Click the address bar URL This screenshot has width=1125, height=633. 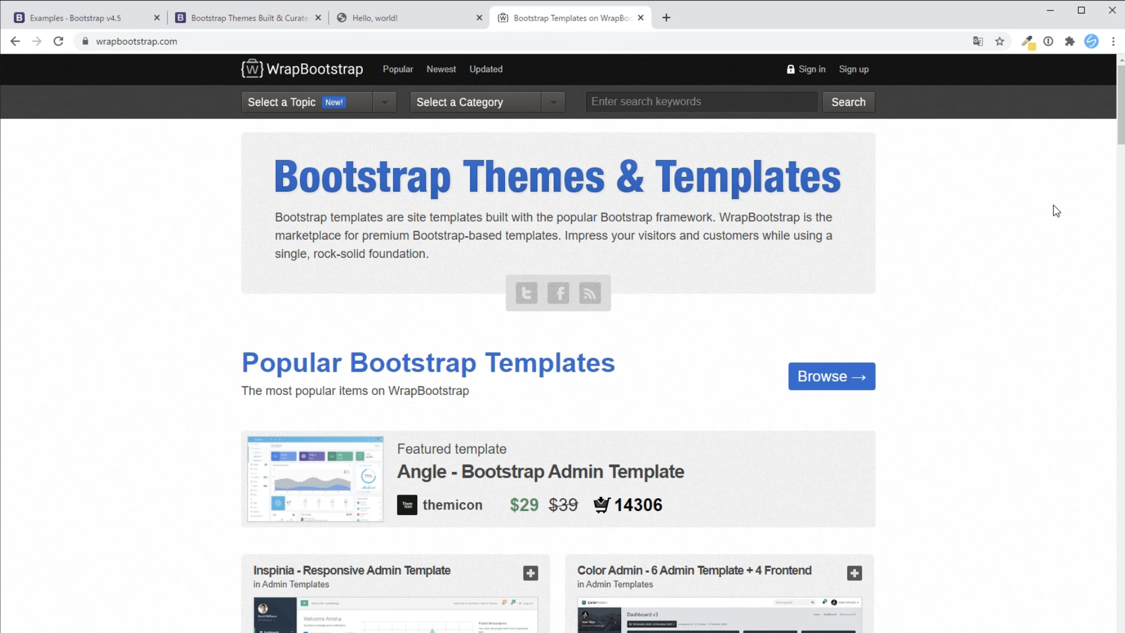[x=137, y=41]
